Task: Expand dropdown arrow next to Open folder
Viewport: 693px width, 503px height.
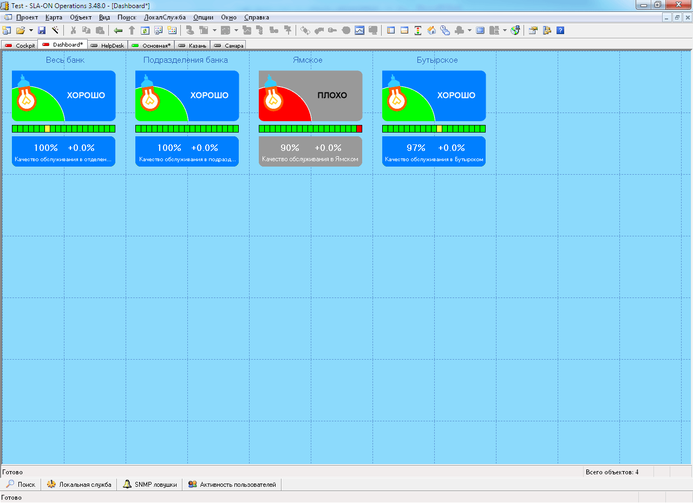Action: pos(31,30)
